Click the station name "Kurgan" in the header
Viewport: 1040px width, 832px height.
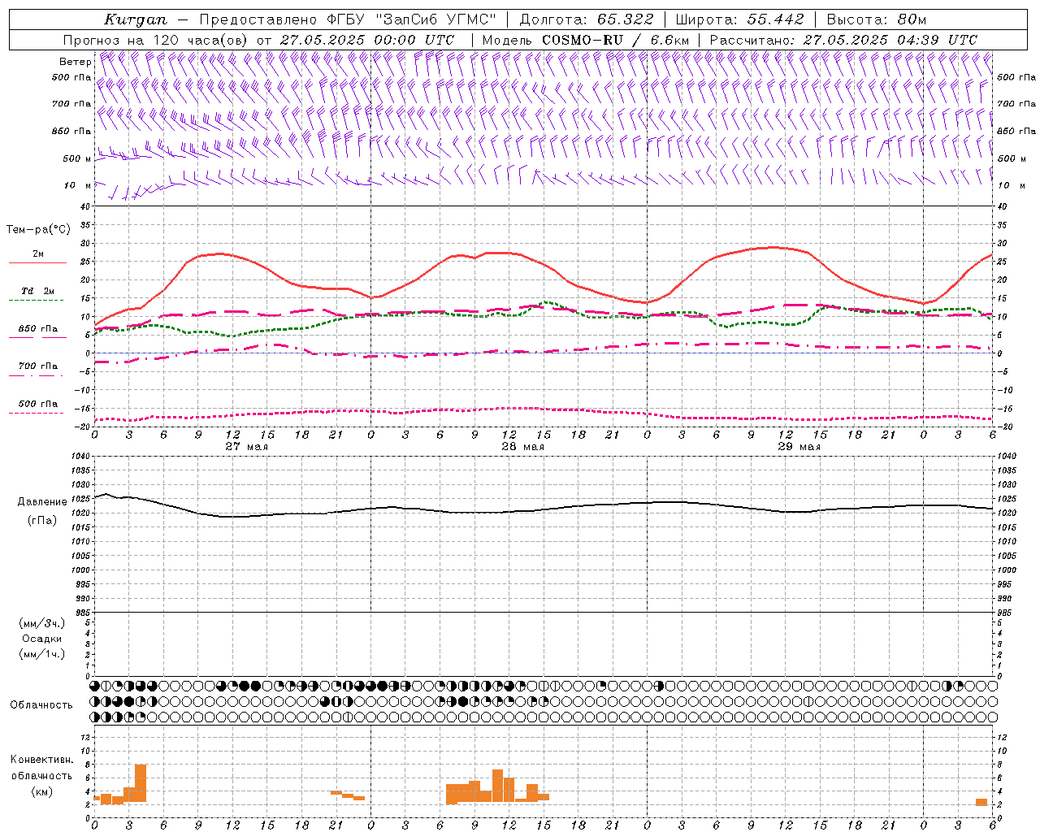[x=136, y=19]
